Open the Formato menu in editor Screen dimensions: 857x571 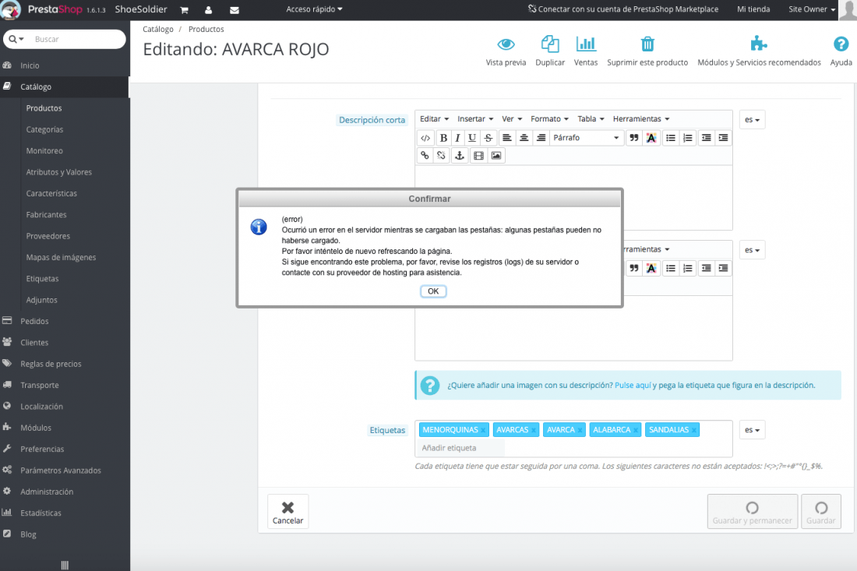pyautogui.click(x=549, y=119)
